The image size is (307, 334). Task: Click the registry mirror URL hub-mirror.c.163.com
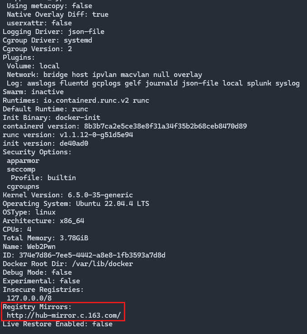(64, 315)
